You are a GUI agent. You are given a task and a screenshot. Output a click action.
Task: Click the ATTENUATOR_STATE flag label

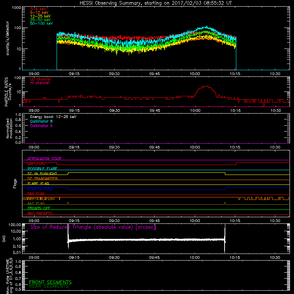44,159
